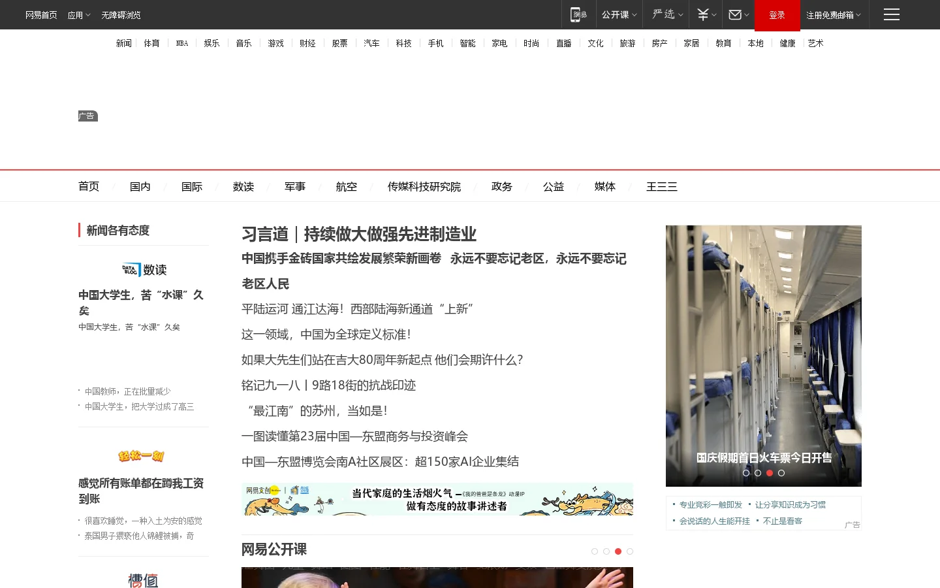Select second dot of 网易公开课 carousel
The width and height of the screenshot is (940, 588).
pyautogui.click(x=606, y=551)
